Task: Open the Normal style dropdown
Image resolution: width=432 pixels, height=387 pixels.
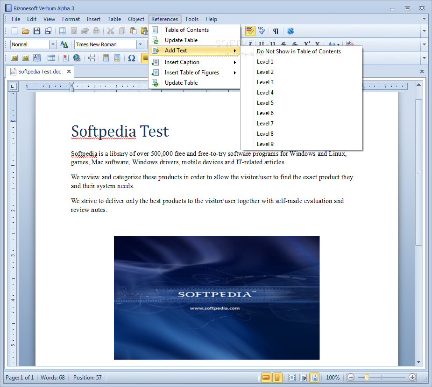Action: 53,44
